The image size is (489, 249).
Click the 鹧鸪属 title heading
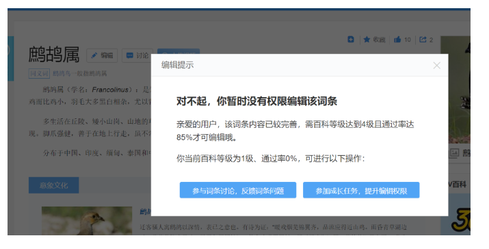[x=53, y=55]
